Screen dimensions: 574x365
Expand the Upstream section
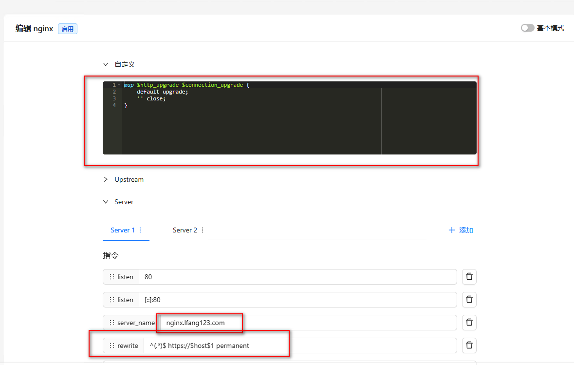(106, 179)
